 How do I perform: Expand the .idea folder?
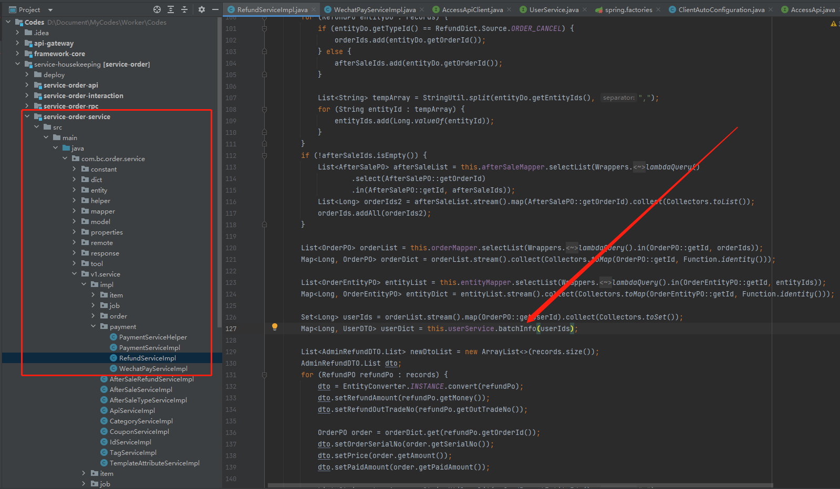click(x=17, y=33)
